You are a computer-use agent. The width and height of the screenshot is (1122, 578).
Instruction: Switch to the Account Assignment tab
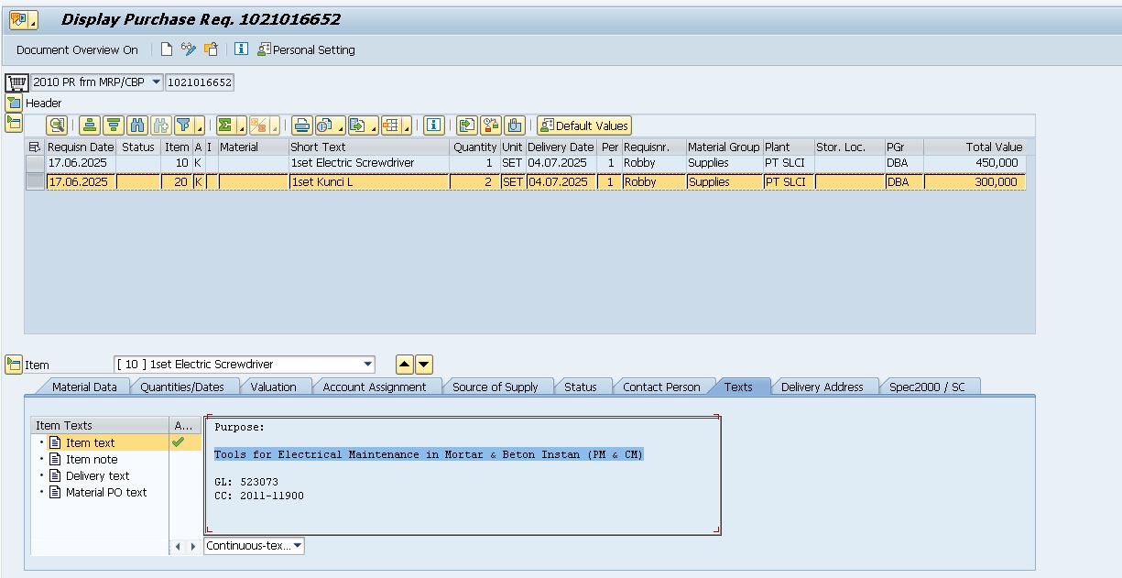pyautogui.click(x=375, y=387)
